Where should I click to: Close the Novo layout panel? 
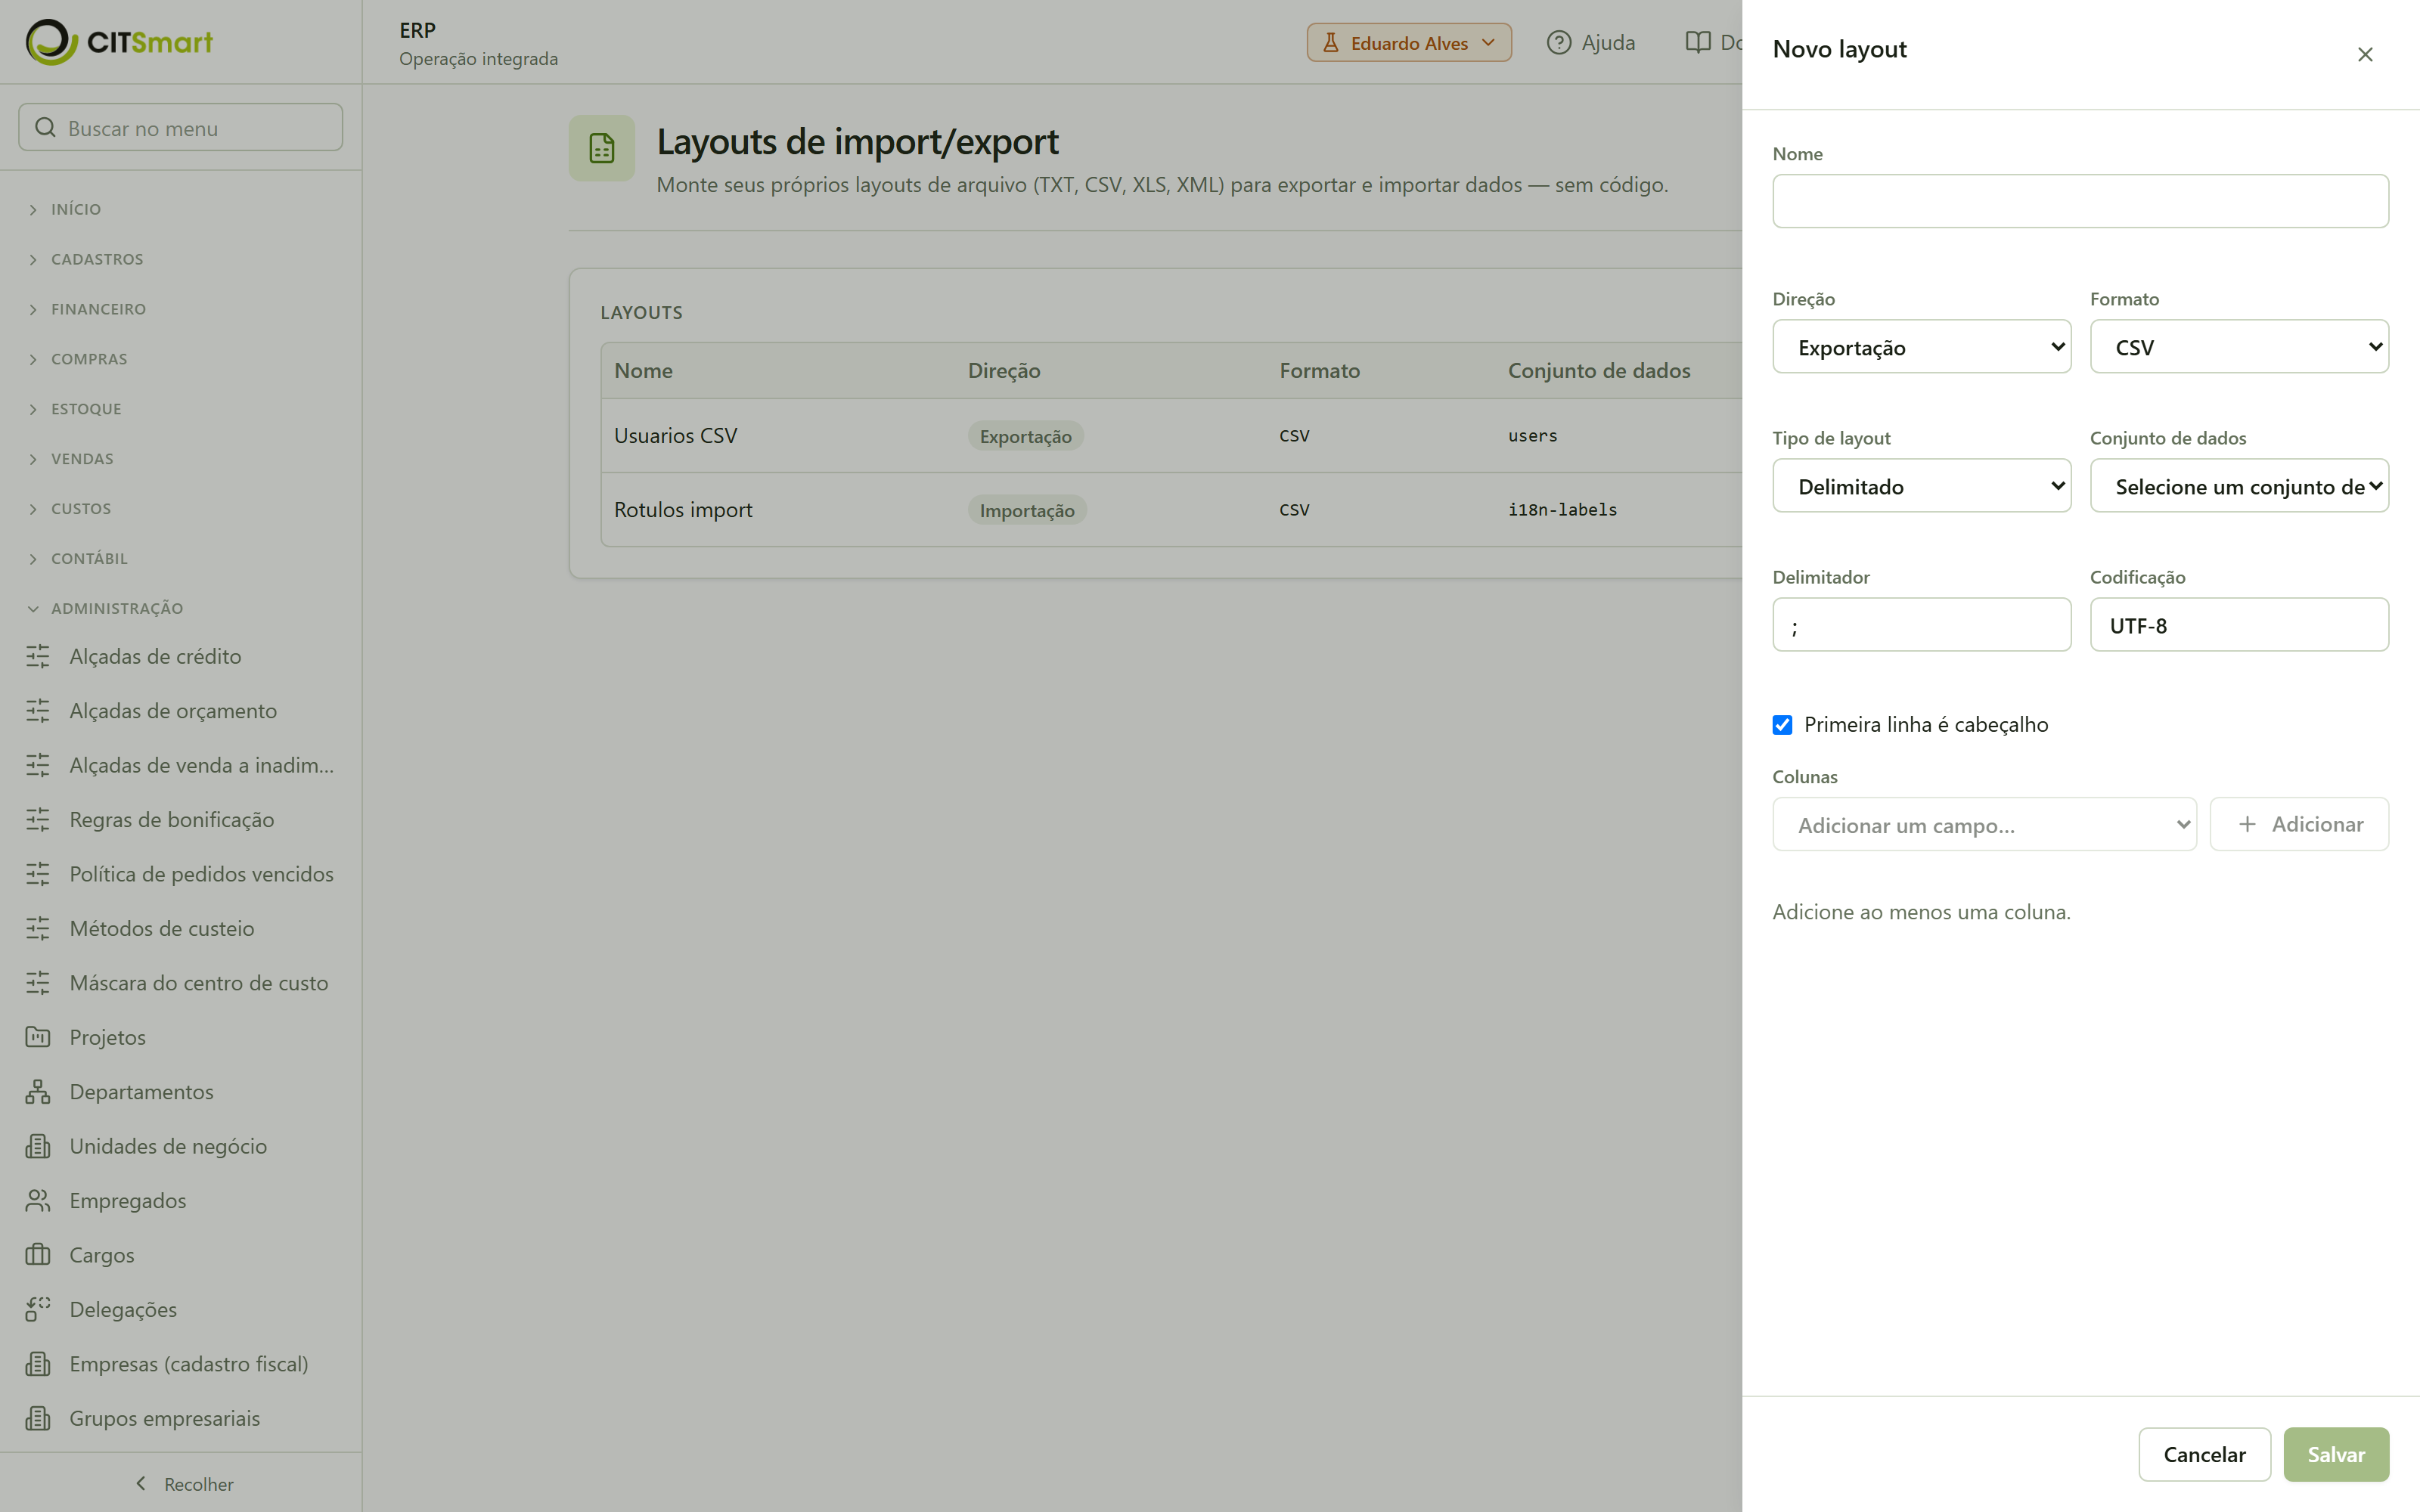(2365, 54)
